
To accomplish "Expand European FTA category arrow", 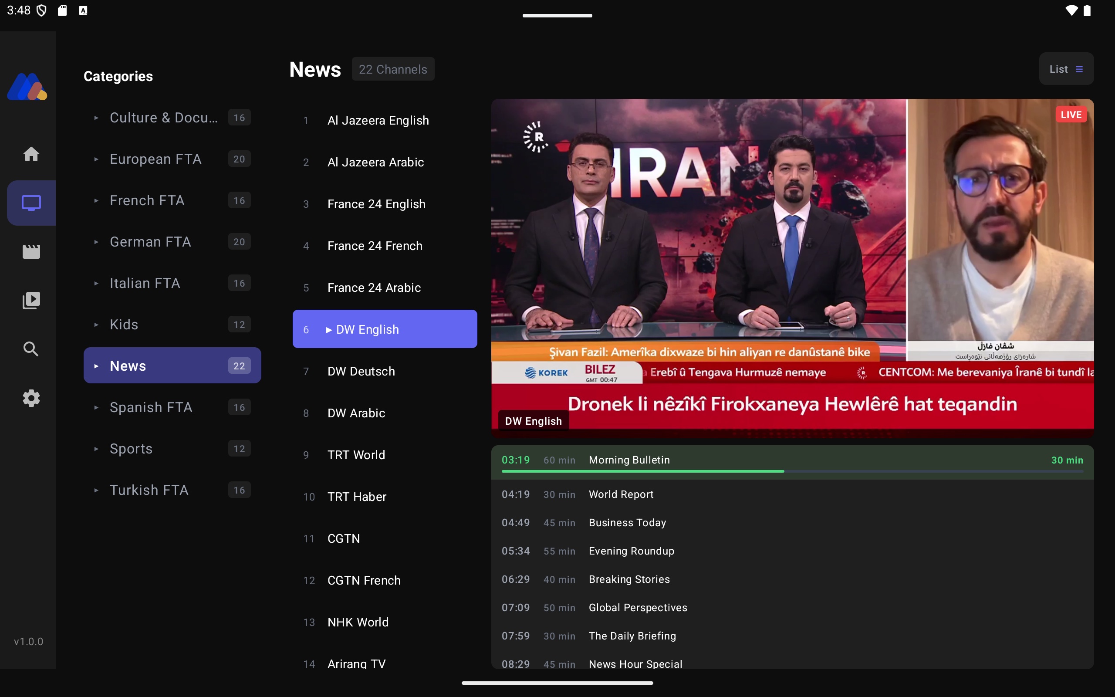I will point(96,159).
